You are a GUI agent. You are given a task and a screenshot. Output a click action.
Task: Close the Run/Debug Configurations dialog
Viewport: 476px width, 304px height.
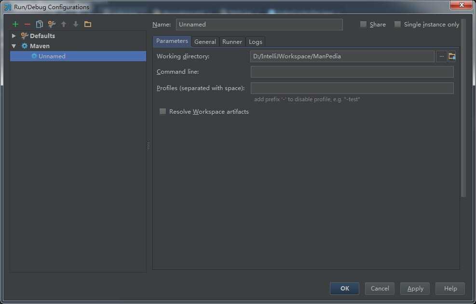(x=461, y=5)
